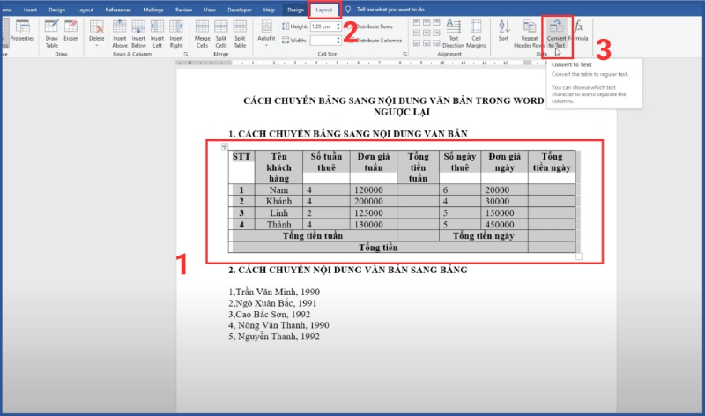Open the View tab

click(210, 10)
